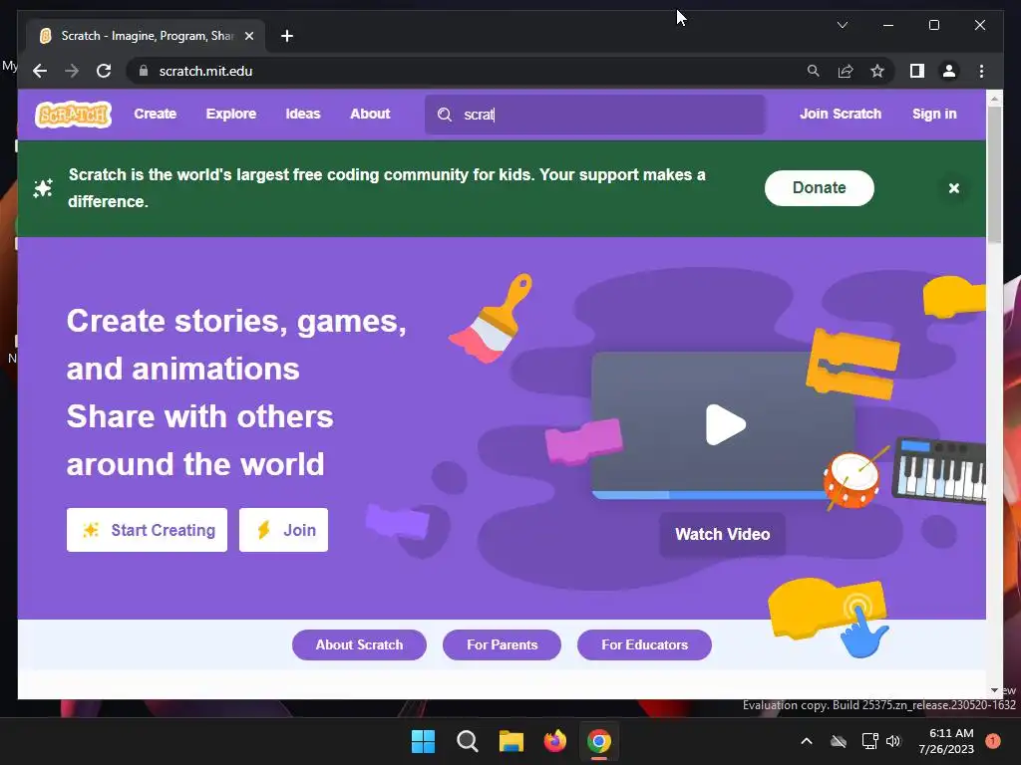This screenshot has height=765, width=1021.
Task: Click the Chrome icon in the taskbar
Action: click(599, 741)
